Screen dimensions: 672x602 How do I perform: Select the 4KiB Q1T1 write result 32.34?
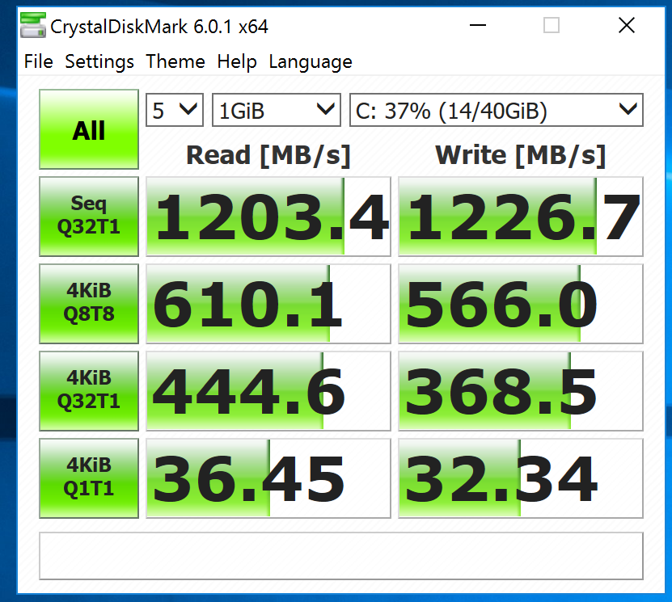pos(521,478)
